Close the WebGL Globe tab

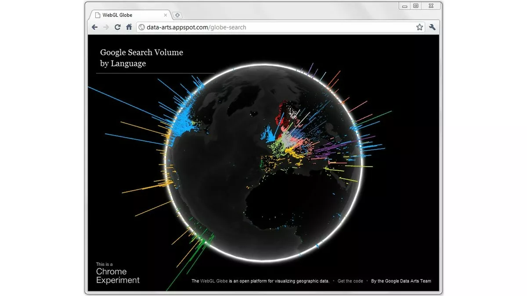pos(165,14)
